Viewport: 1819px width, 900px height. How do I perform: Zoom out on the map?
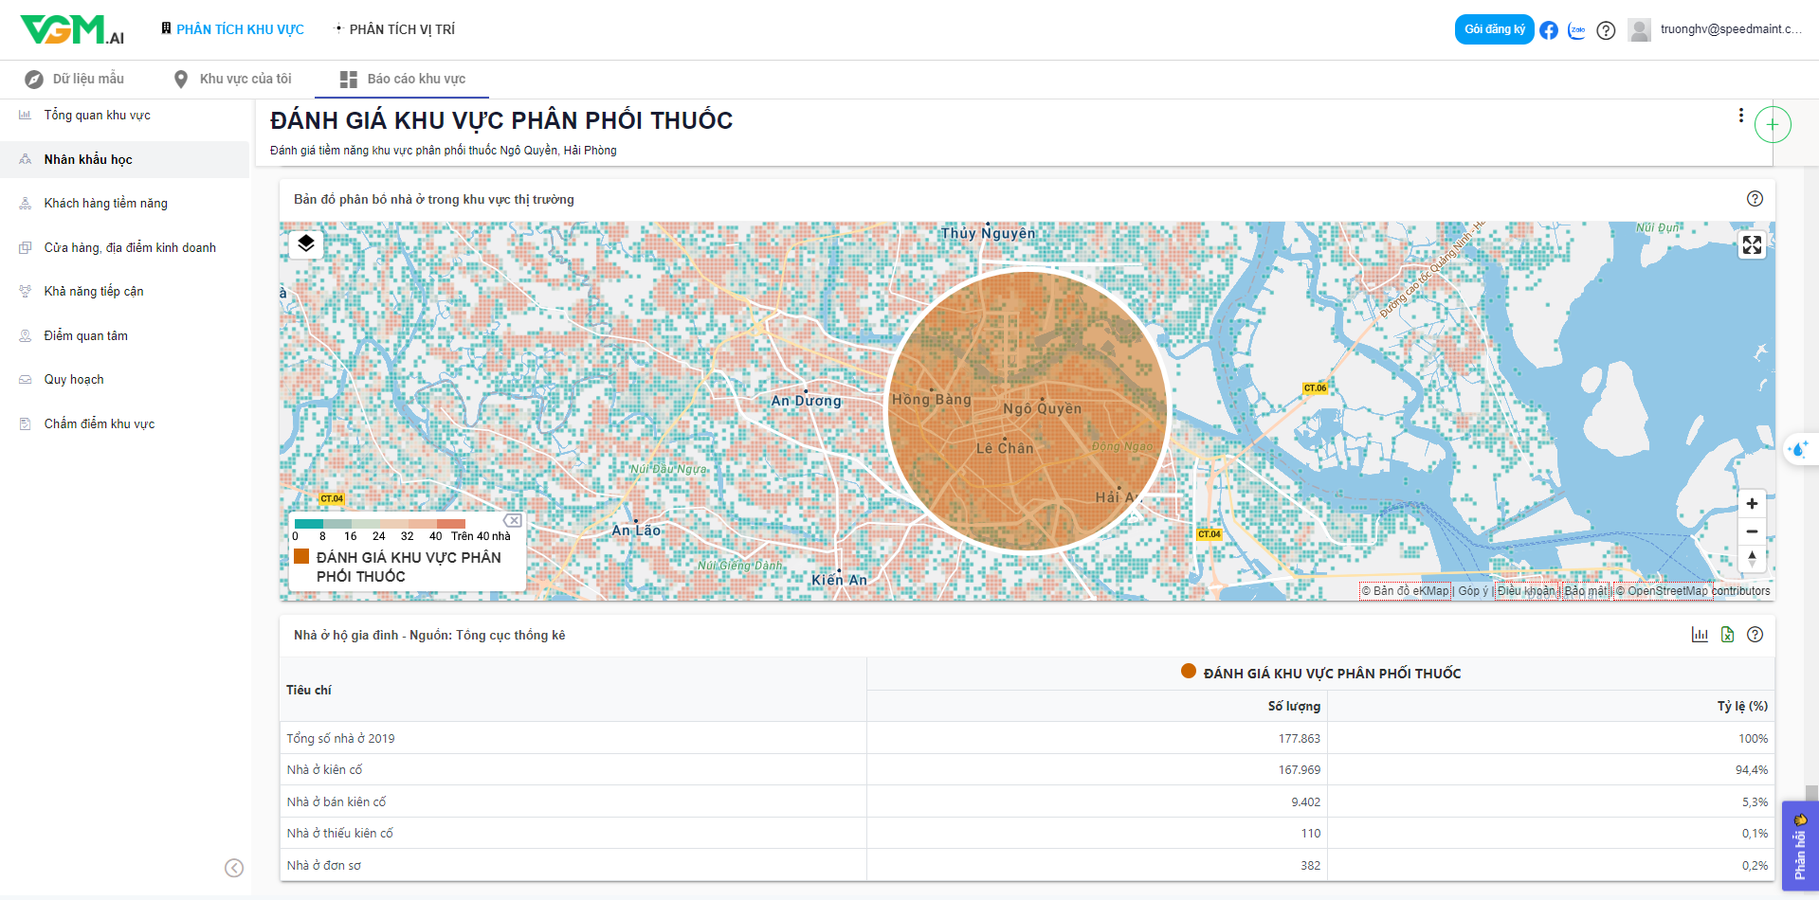[x=1752, y=531]
